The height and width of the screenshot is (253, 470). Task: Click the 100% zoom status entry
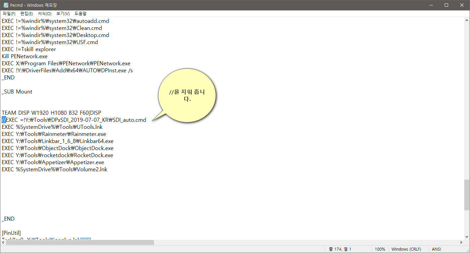(380, 249)
